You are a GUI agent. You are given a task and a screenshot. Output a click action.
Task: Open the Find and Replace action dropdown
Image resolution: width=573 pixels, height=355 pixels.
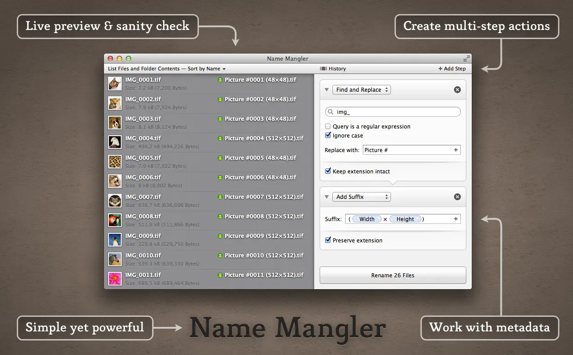point(361,90)
